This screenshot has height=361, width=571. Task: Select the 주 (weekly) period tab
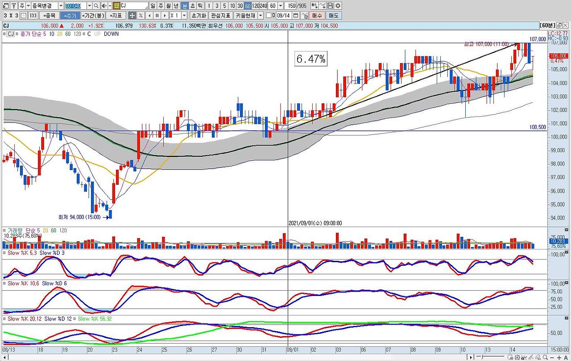pos(161,6)
